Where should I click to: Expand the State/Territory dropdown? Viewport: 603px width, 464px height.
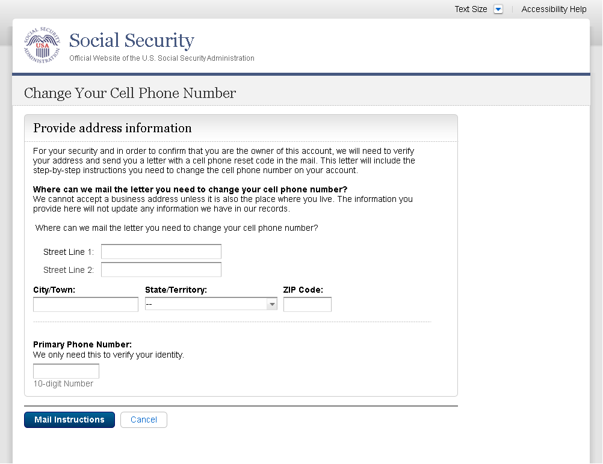coord(211,305)
